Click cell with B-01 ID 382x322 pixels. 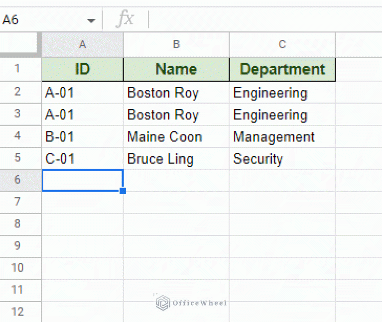click(83, 137)
